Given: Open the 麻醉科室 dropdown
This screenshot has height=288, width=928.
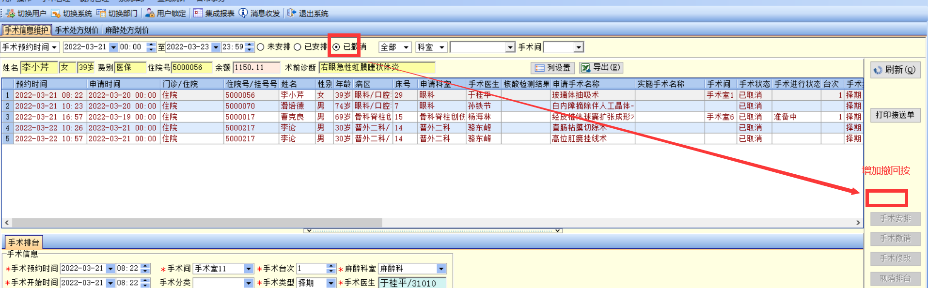Looking at the screenshot, I should click(441, 269).
